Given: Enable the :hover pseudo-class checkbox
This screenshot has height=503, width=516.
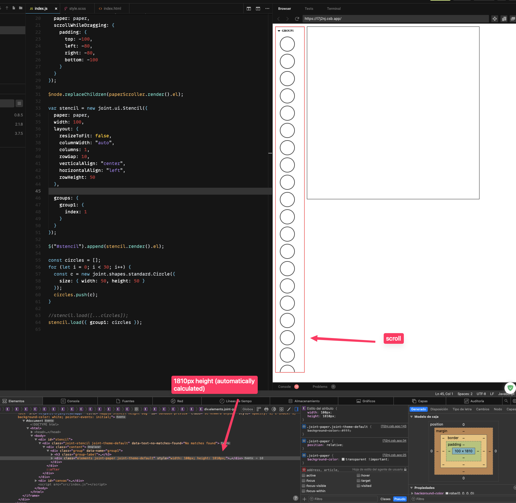Looking at the screenshot, I should coord(358,475).
